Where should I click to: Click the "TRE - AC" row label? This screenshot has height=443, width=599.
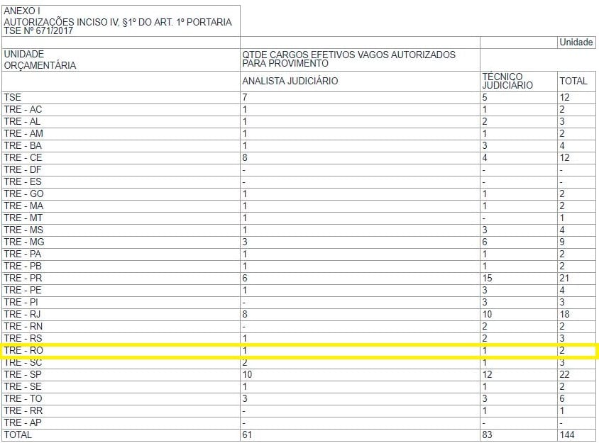point(23,110)
